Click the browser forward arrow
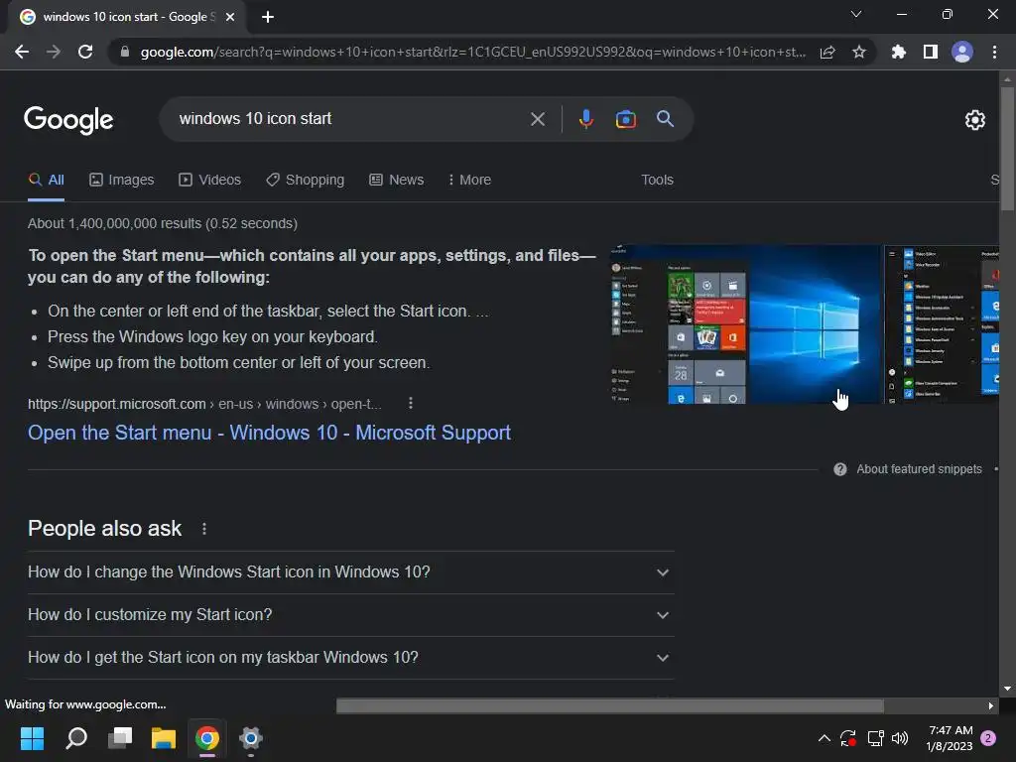The height and width of the screenshot is (762, 1016). point(54,52)
